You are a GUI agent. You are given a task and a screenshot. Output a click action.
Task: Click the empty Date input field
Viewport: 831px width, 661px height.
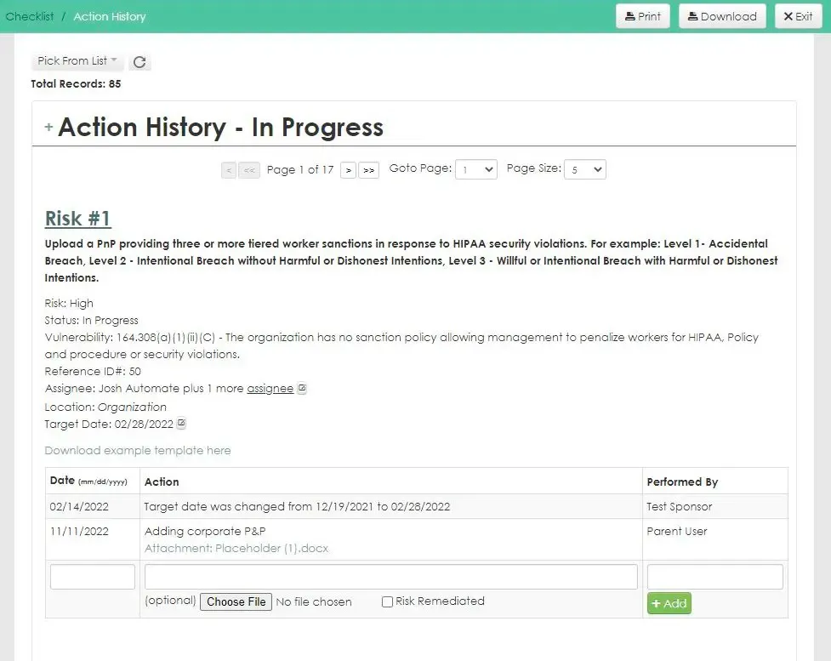(x=92, y=577)
